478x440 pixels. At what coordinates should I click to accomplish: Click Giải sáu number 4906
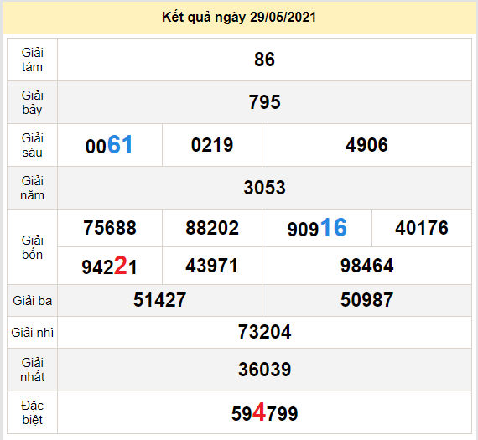[x=366, y=145]
